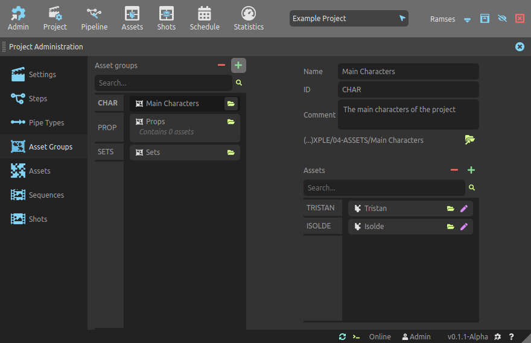Click the refresh icon in the status bar

pos(342,337)
